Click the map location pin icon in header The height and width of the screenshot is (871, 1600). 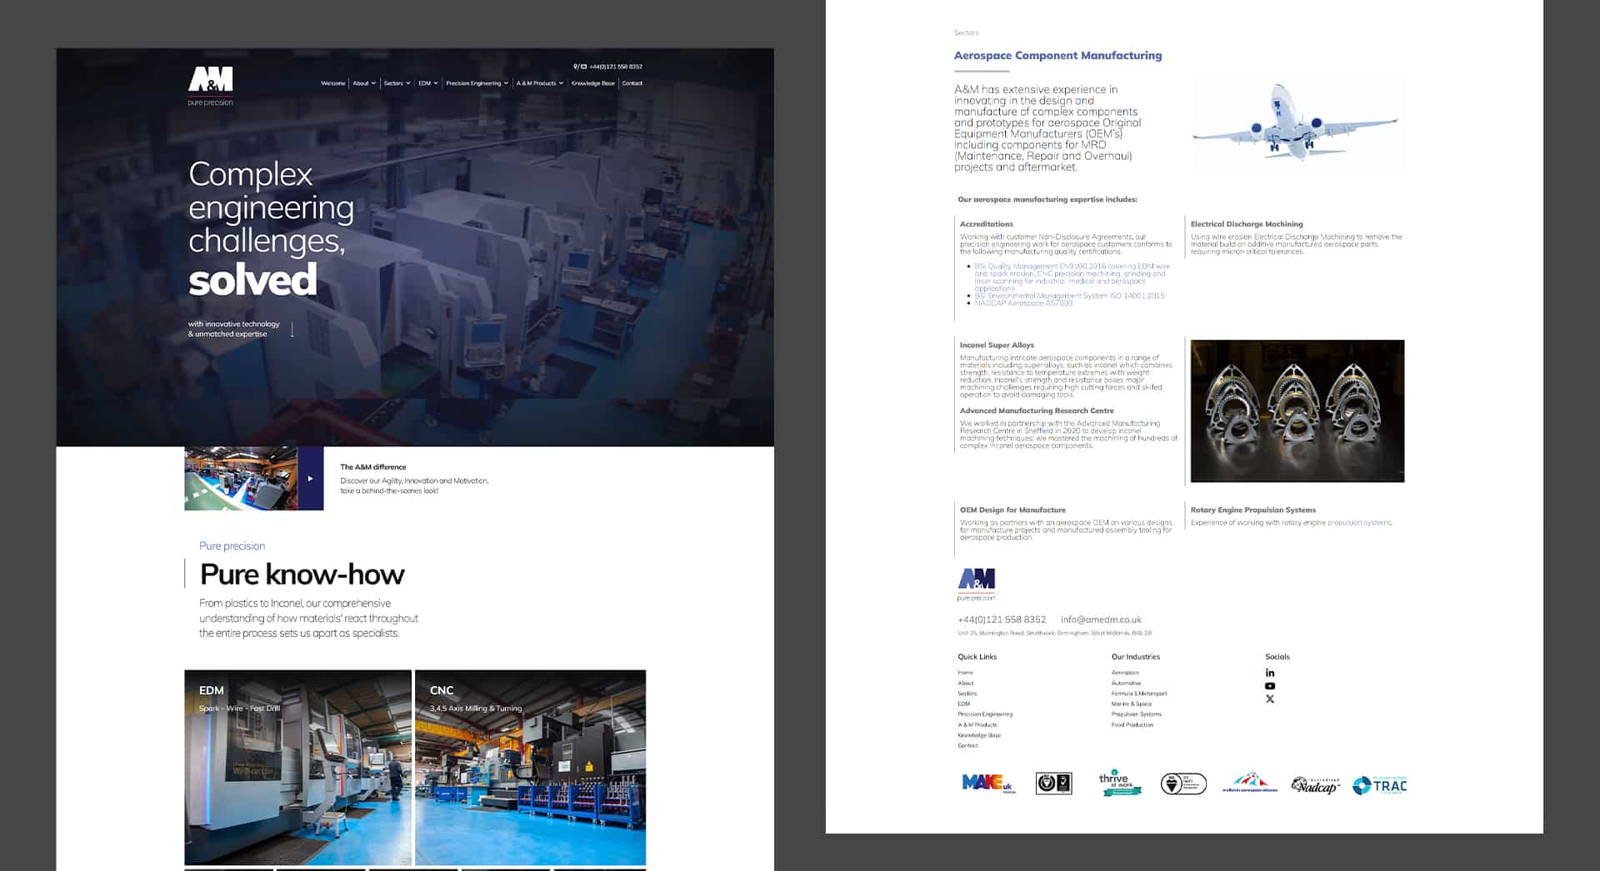point(575,67)
